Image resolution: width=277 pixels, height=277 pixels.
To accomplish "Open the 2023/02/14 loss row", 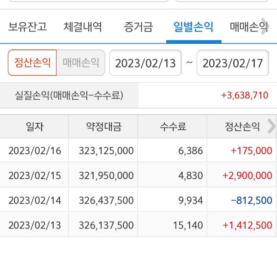I will 138,200.
